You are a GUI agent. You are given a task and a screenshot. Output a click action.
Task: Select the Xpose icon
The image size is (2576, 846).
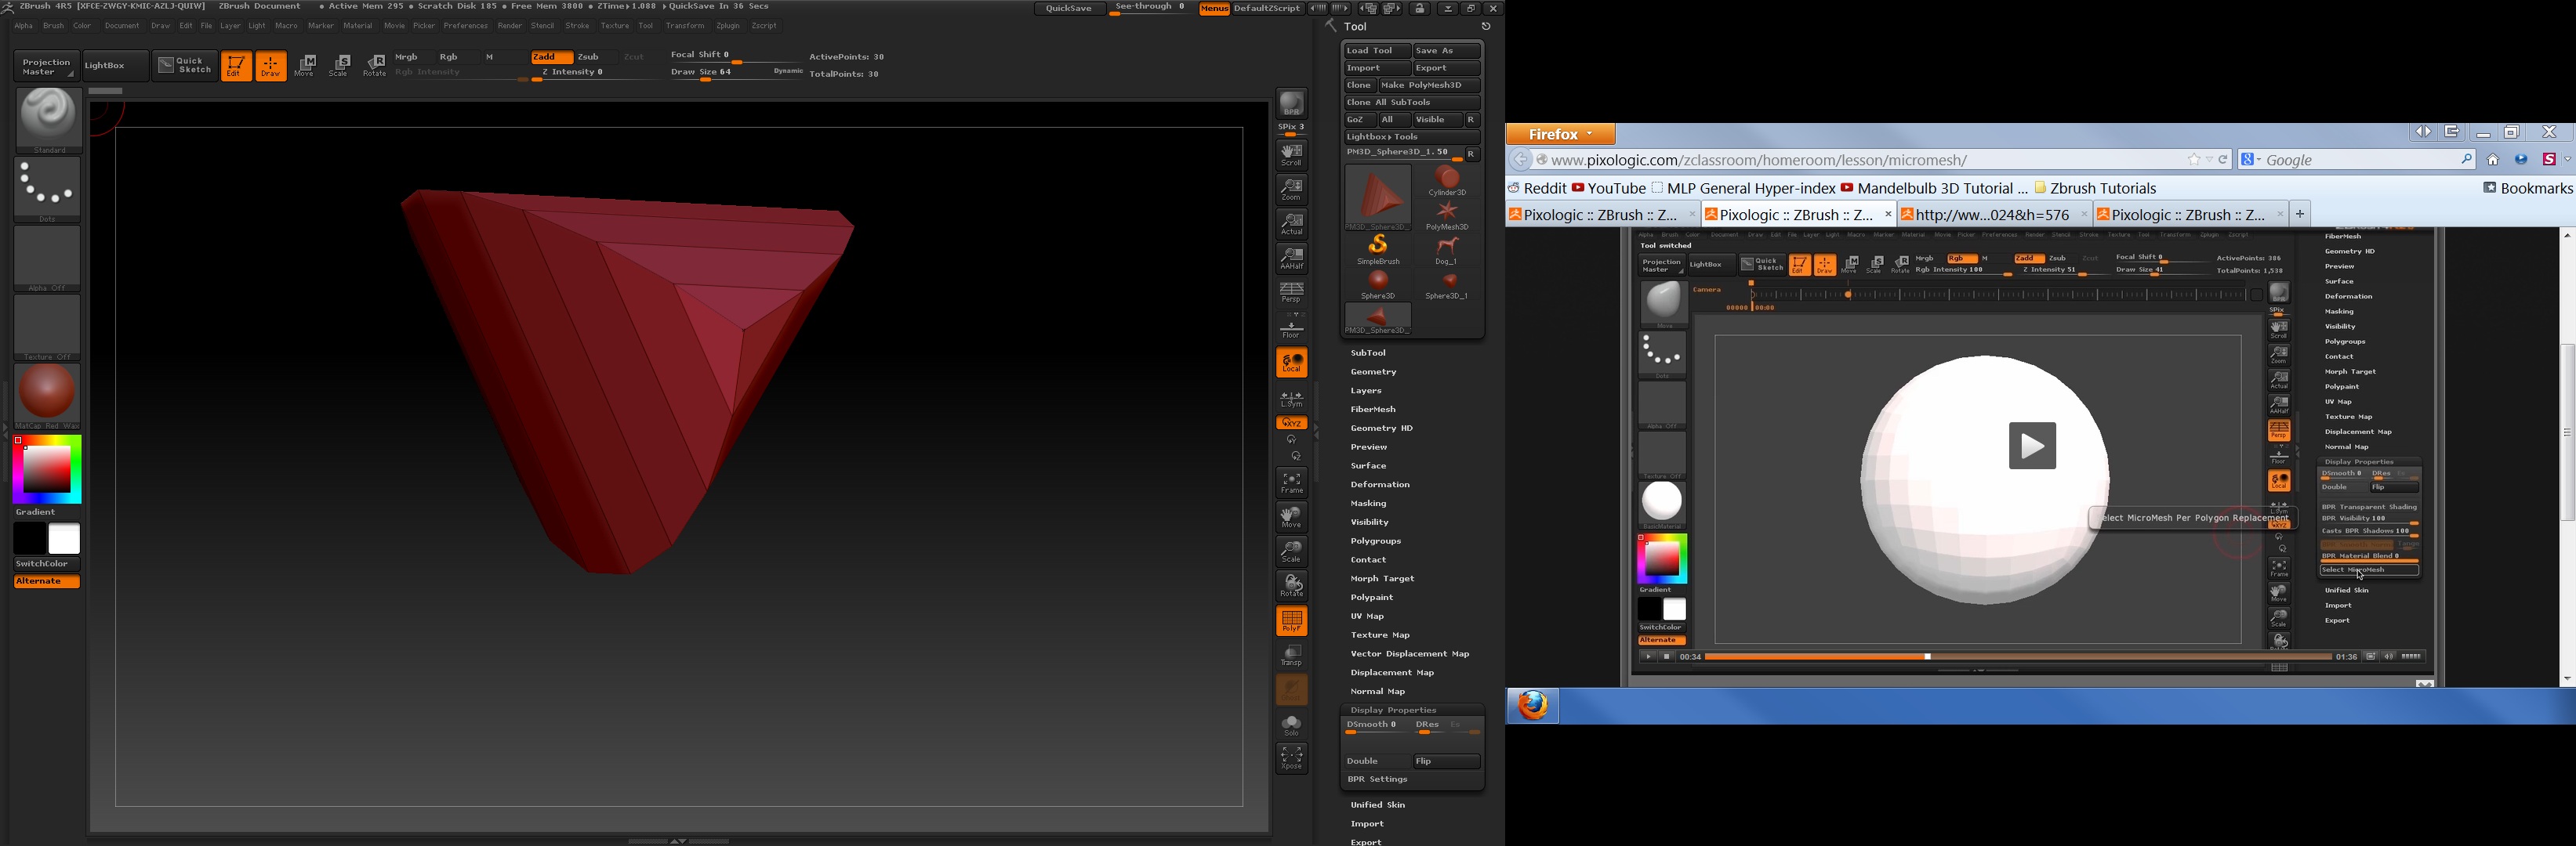click(1291, 757)
